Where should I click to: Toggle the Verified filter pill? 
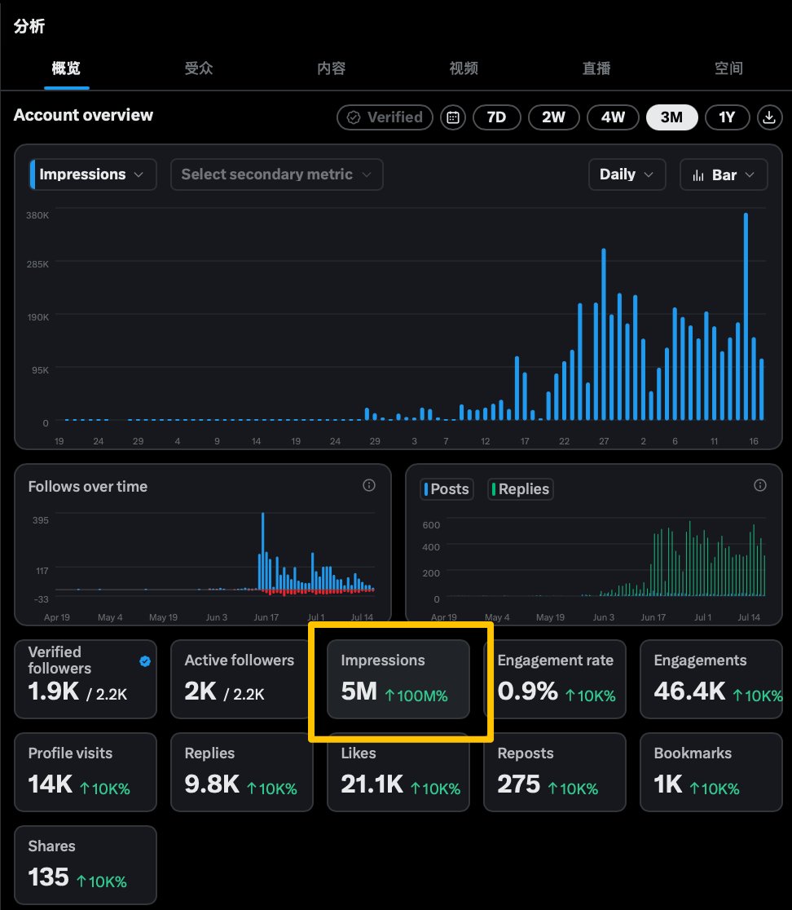tap(385, 117)
